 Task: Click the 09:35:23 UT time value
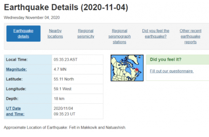pyautogui.click(x=64, y=114)
